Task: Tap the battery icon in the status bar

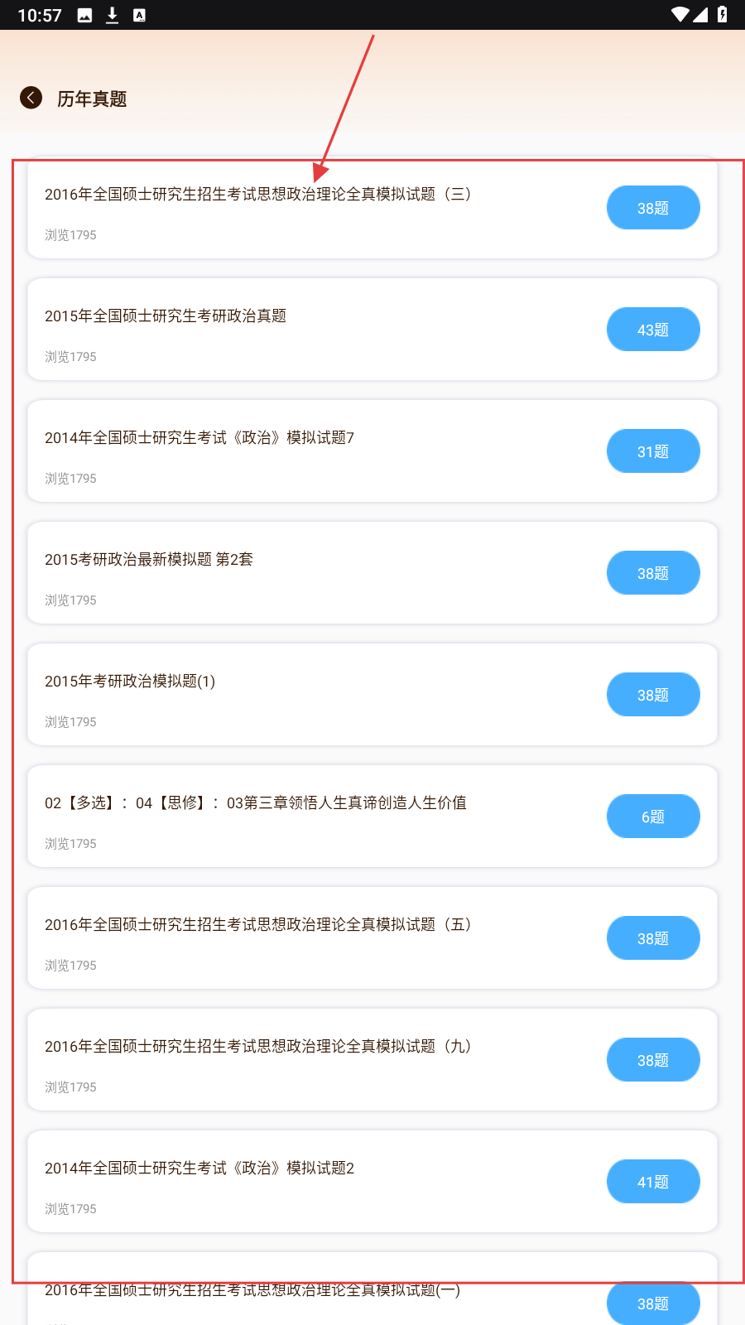Action: click(x=722, y=14)
